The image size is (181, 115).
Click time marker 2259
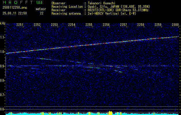[158, 25]
